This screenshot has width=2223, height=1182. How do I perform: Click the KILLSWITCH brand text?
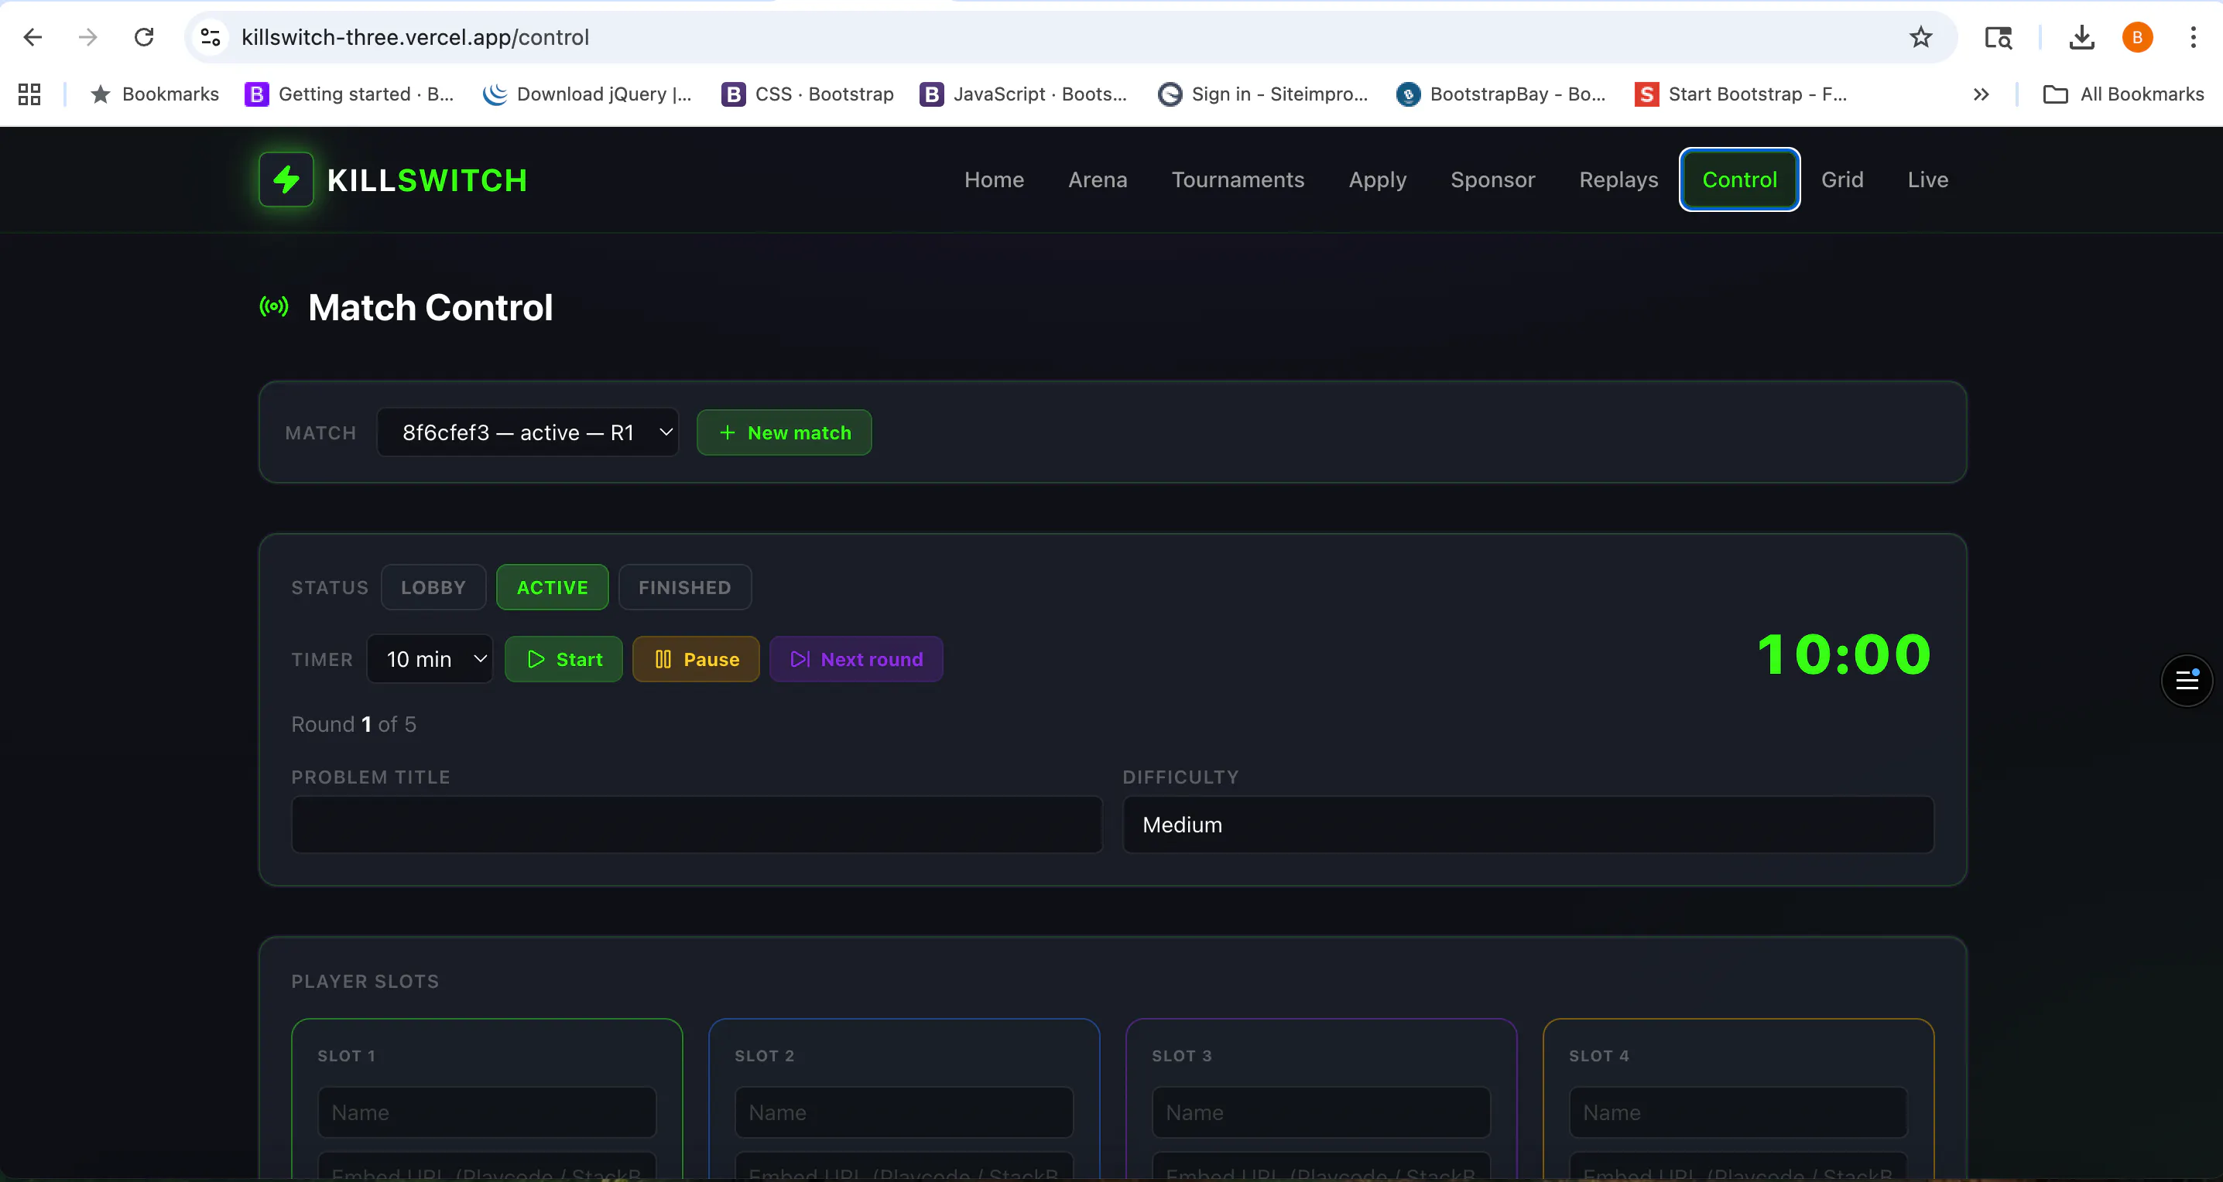pyautogui.click(x=427, y=180)
